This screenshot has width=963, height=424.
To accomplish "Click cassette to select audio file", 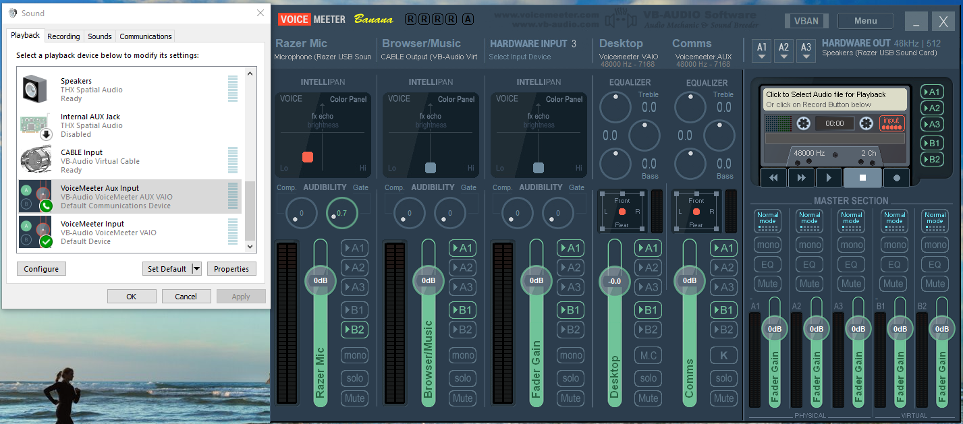I will 835,99.
